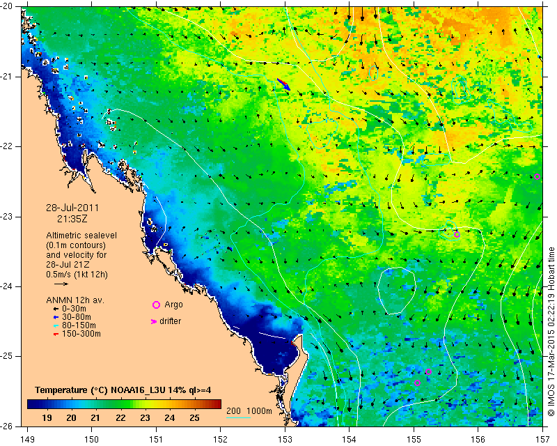This screenshot has width=557, height=446.
Task: Click the magenta Argo circle in the legend
Action: click(156, 305)
